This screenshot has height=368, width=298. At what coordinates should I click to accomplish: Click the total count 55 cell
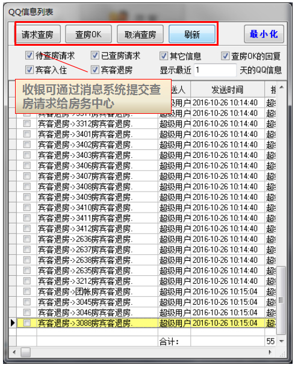tap(270, 341)
